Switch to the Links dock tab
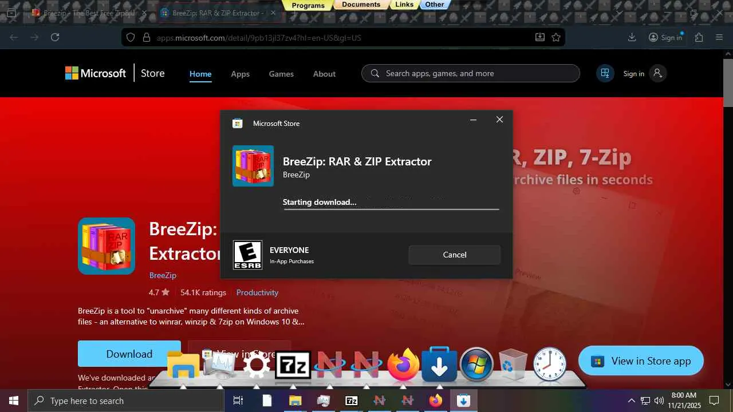The width and height of the screenshot is (733, 412). (x=404, y=5)
